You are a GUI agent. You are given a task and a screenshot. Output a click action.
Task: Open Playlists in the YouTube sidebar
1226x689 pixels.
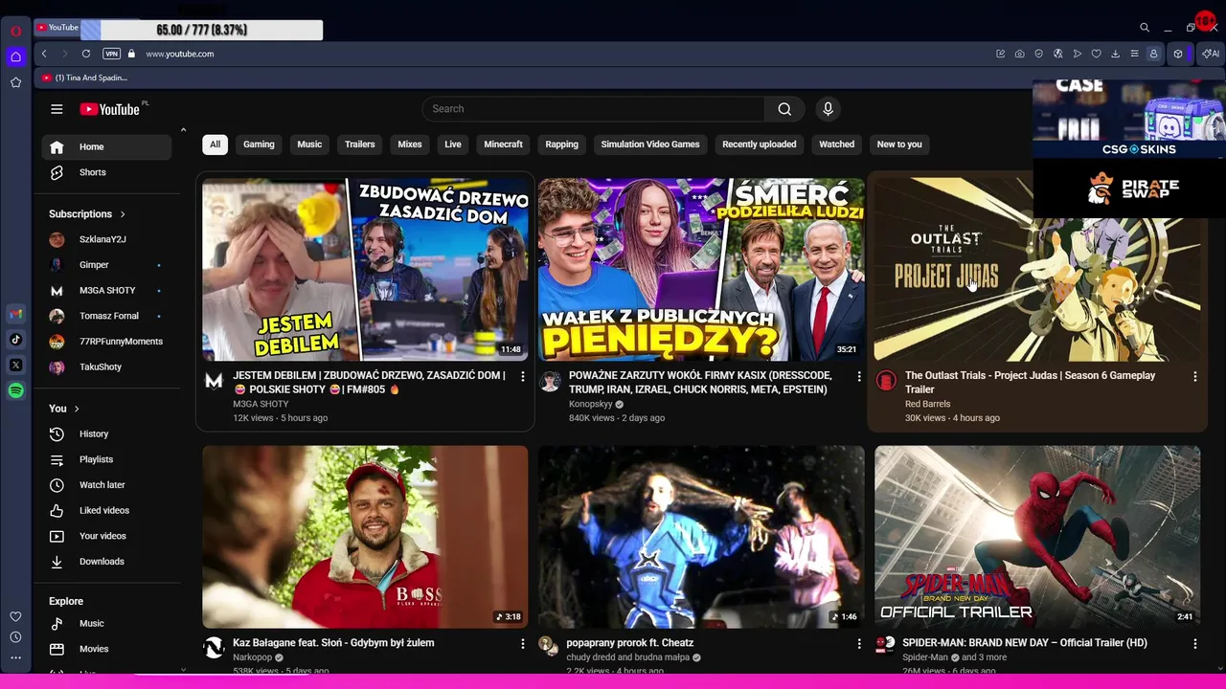(106, 460)
